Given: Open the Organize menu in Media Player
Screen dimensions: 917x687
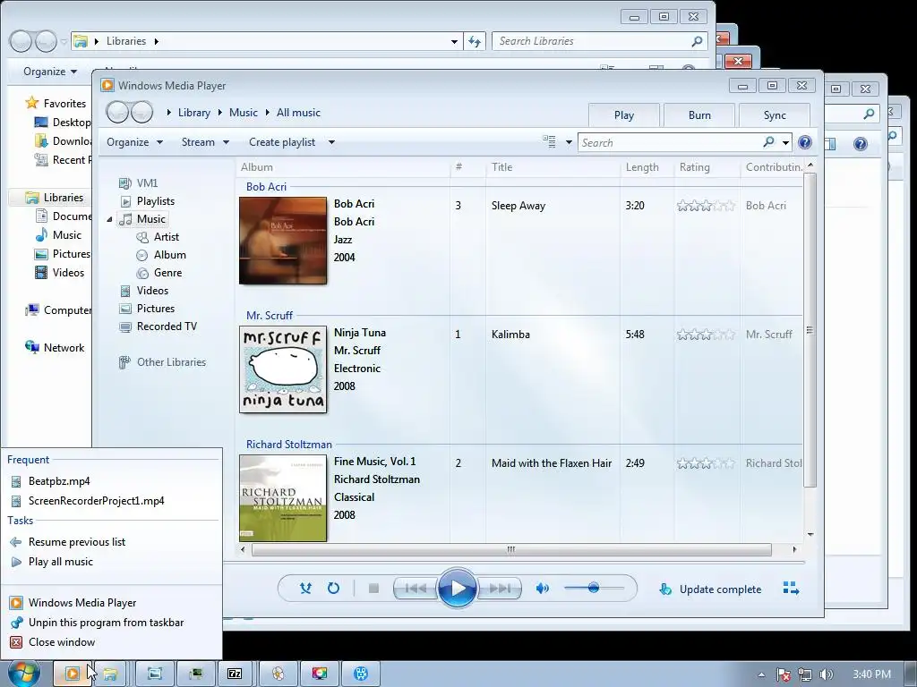Looking at the screenshot, I should tap(134, 142).
